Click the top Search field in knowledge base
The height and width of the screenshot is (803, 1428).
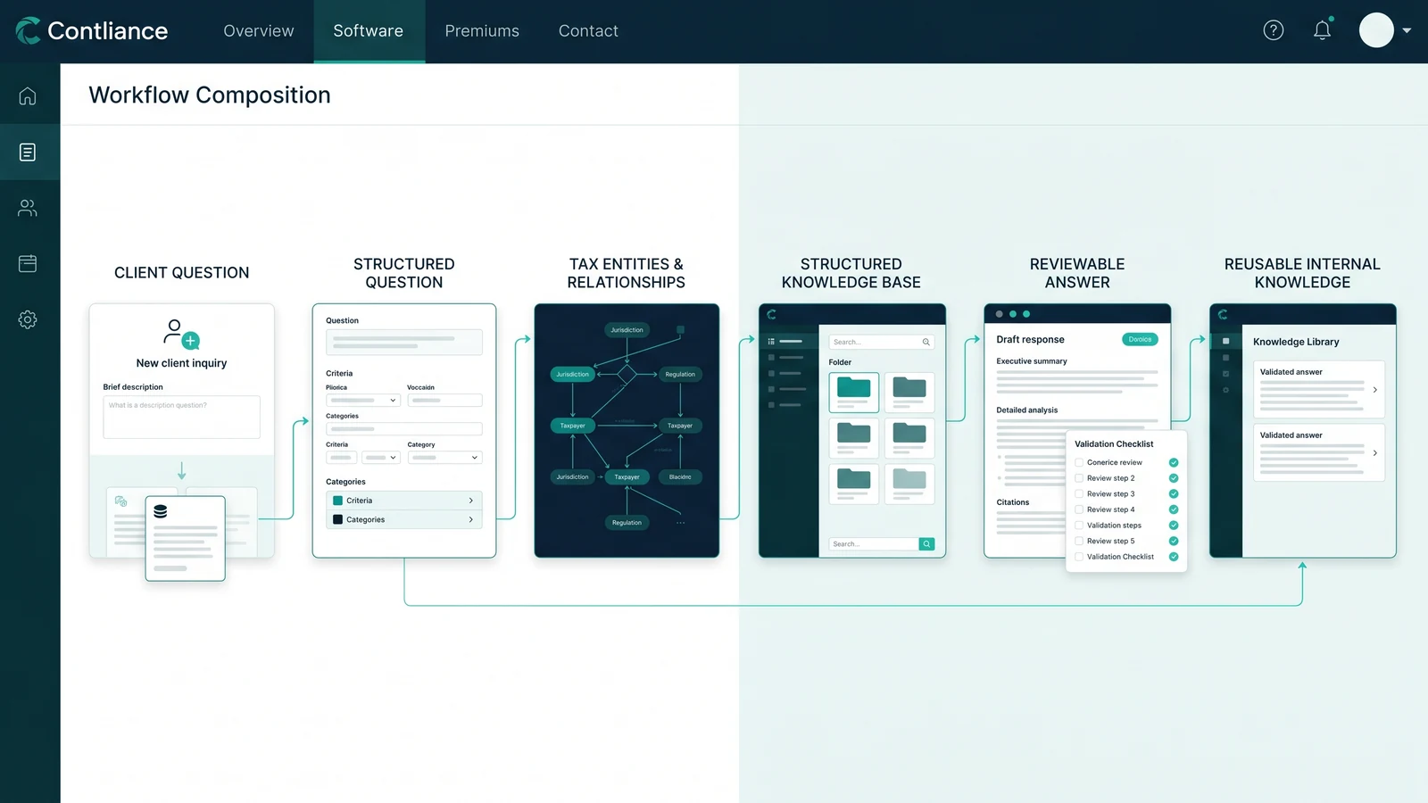click(x=882, y=343)
